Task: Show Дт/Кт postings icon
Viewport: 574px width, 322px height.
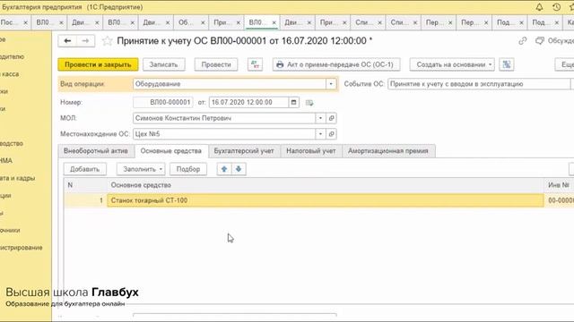Action: (x=255, y=64)
